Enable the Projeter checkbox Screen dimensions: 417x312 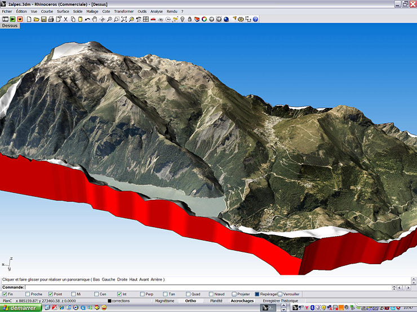pos(234,294)
